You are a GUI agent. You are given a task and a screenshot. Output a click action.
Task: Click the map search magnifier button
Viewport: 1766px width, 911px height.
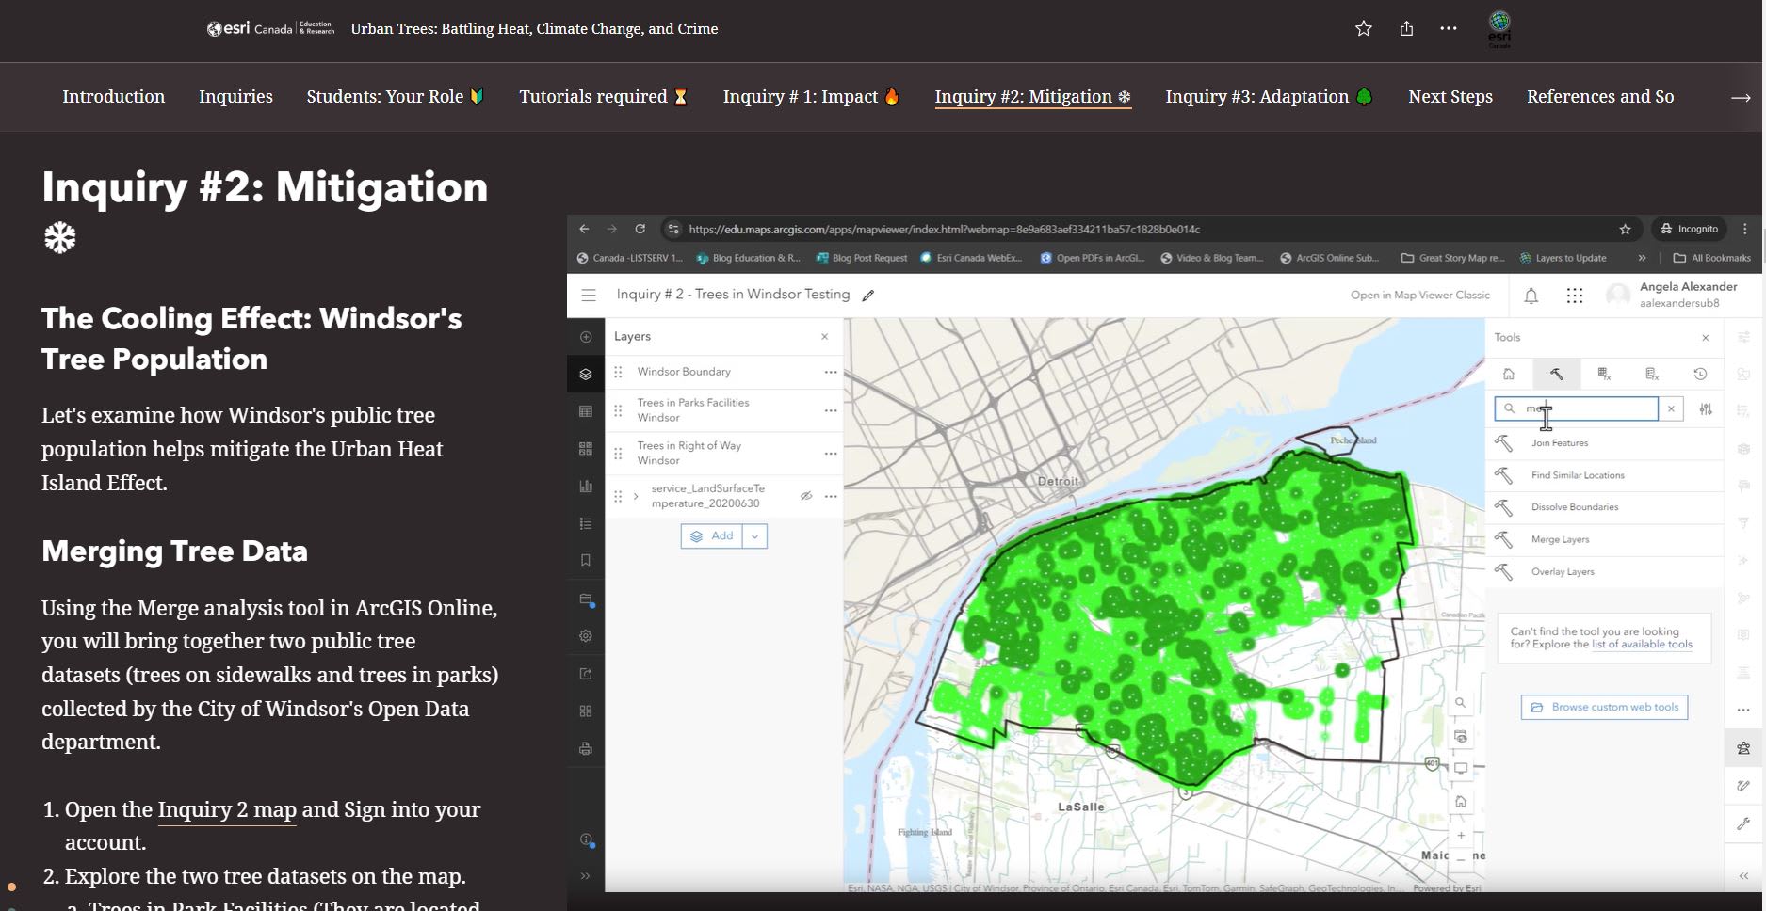click(x=1460, y=703)
